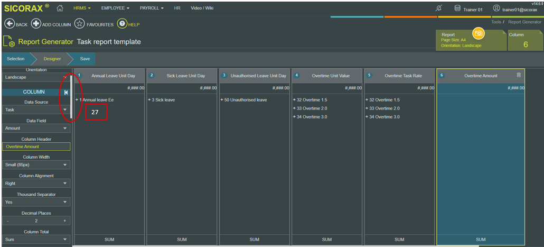Screen dimensions: 544x247
Task: Click the ADD COLUMN plus icon
Action: pyautogui.click(x=36, y=24)
